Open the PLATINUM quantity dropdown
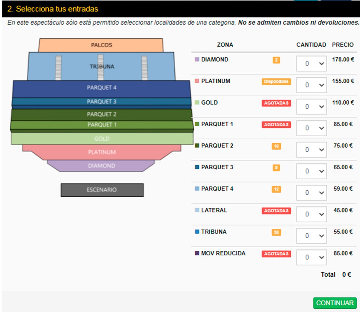 [x=311, y=85]
